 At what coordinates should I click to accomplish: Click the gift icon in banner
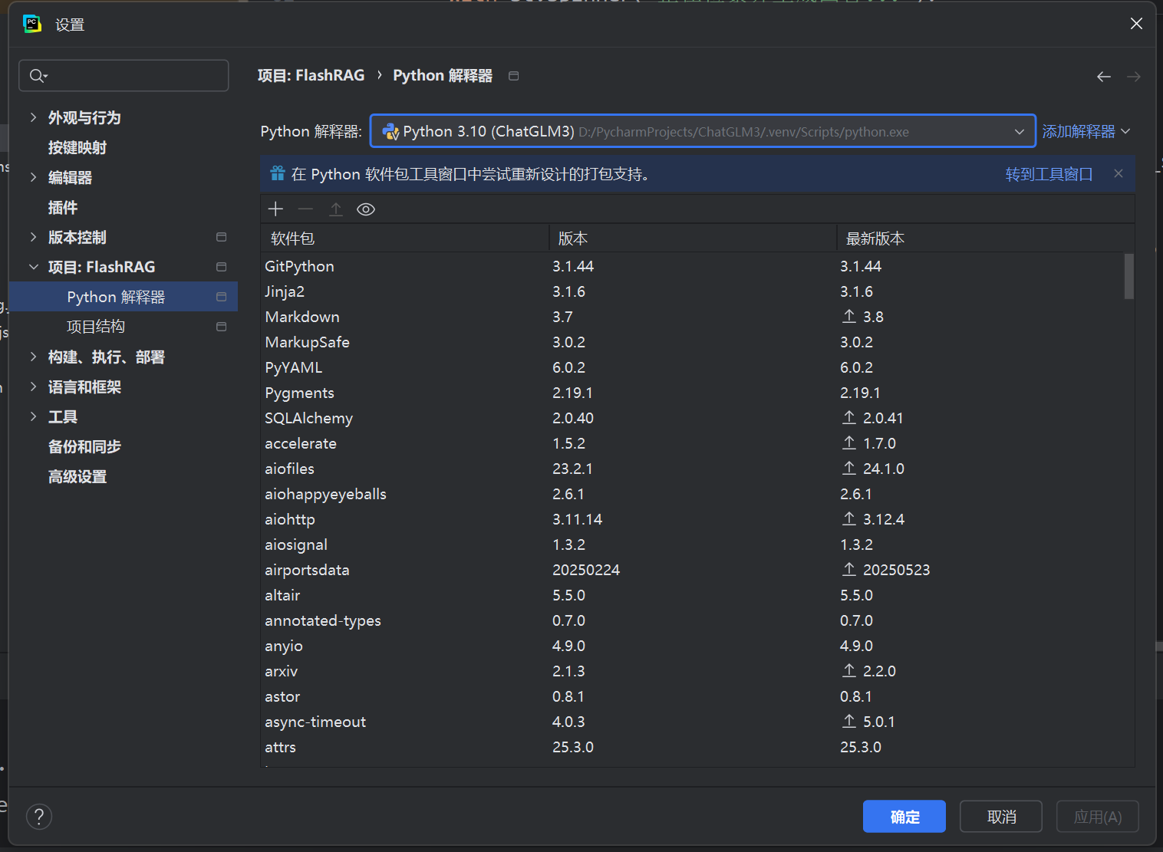pos(278,174)
